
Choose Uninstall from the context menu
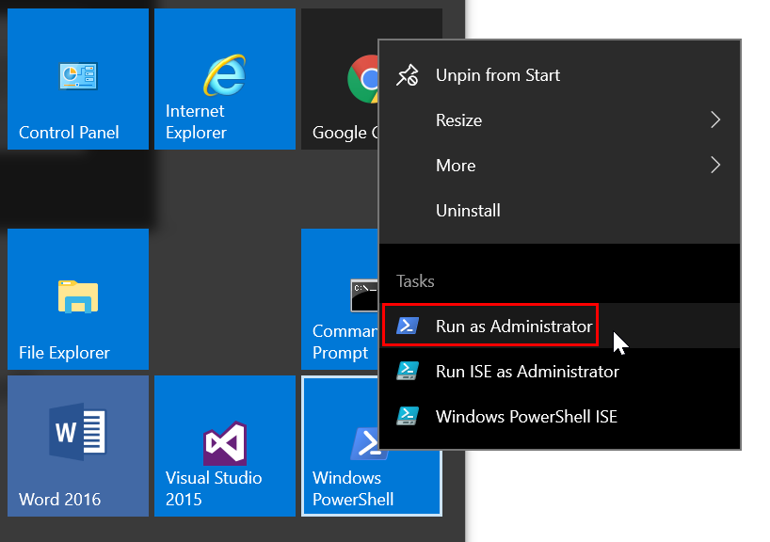click(560, 211)
